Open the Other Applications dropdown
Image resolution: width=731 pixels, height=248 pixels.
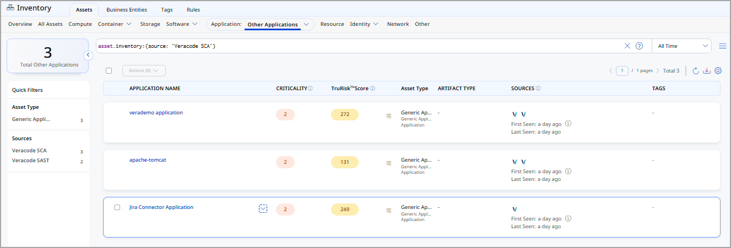(306, 24)
